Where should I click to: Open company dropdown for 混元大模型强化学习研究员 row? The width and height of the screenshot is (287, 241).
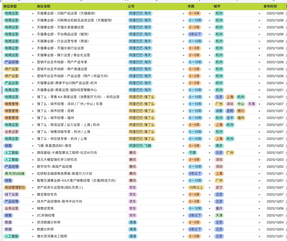tap(184, 160)
